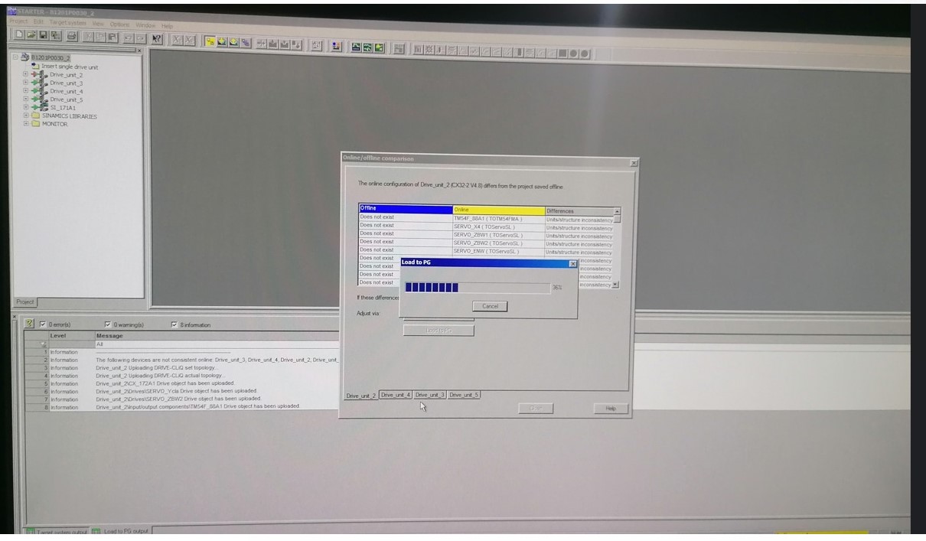This screenshot has height=541, width=926.
Task: Click the SINAMICS LIBRARIES folder icon
Action: 36,116
